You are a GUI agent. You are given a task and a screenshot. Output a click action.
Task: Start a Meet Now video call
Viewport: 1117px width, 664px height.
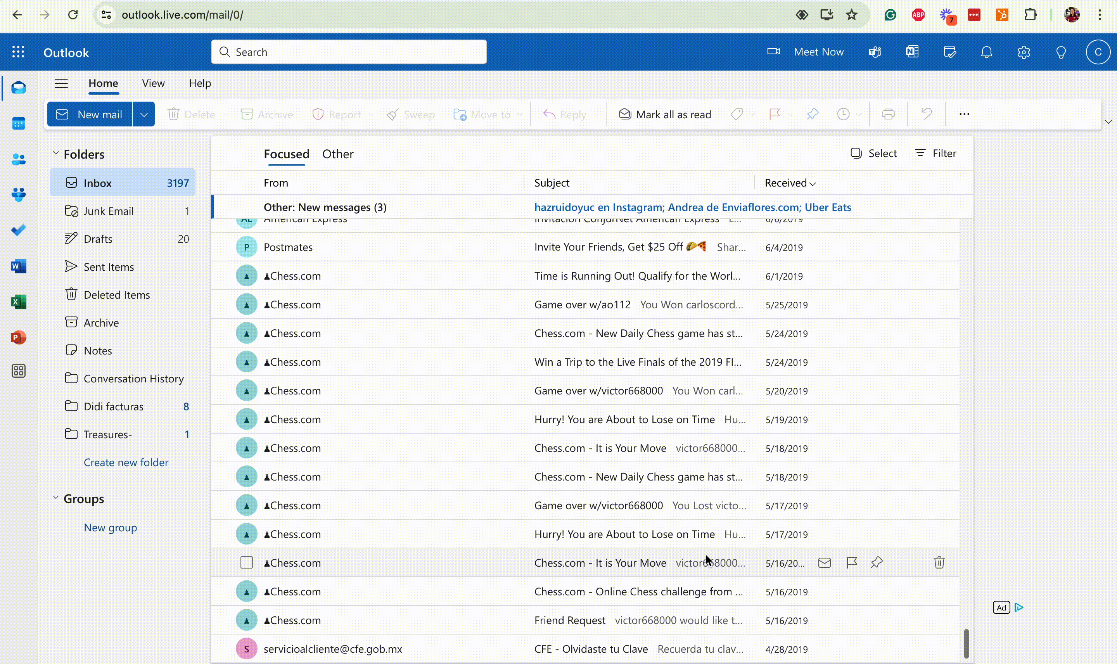[805, 52]
